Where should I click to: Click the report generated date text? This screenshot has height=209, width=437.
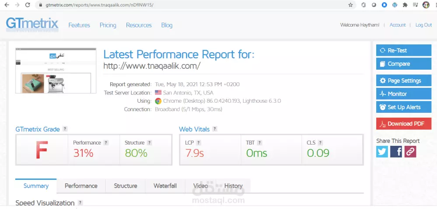pos(197,84)
